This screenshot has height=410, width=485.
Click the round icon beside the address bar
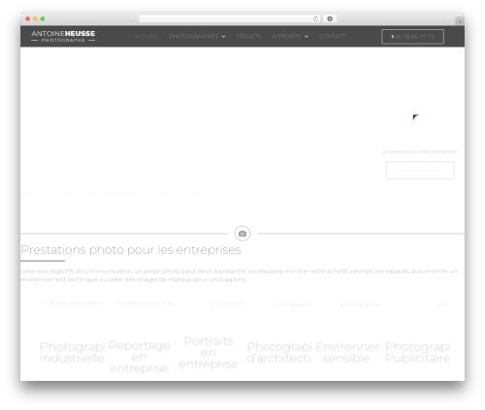click(x=330, y=18)
